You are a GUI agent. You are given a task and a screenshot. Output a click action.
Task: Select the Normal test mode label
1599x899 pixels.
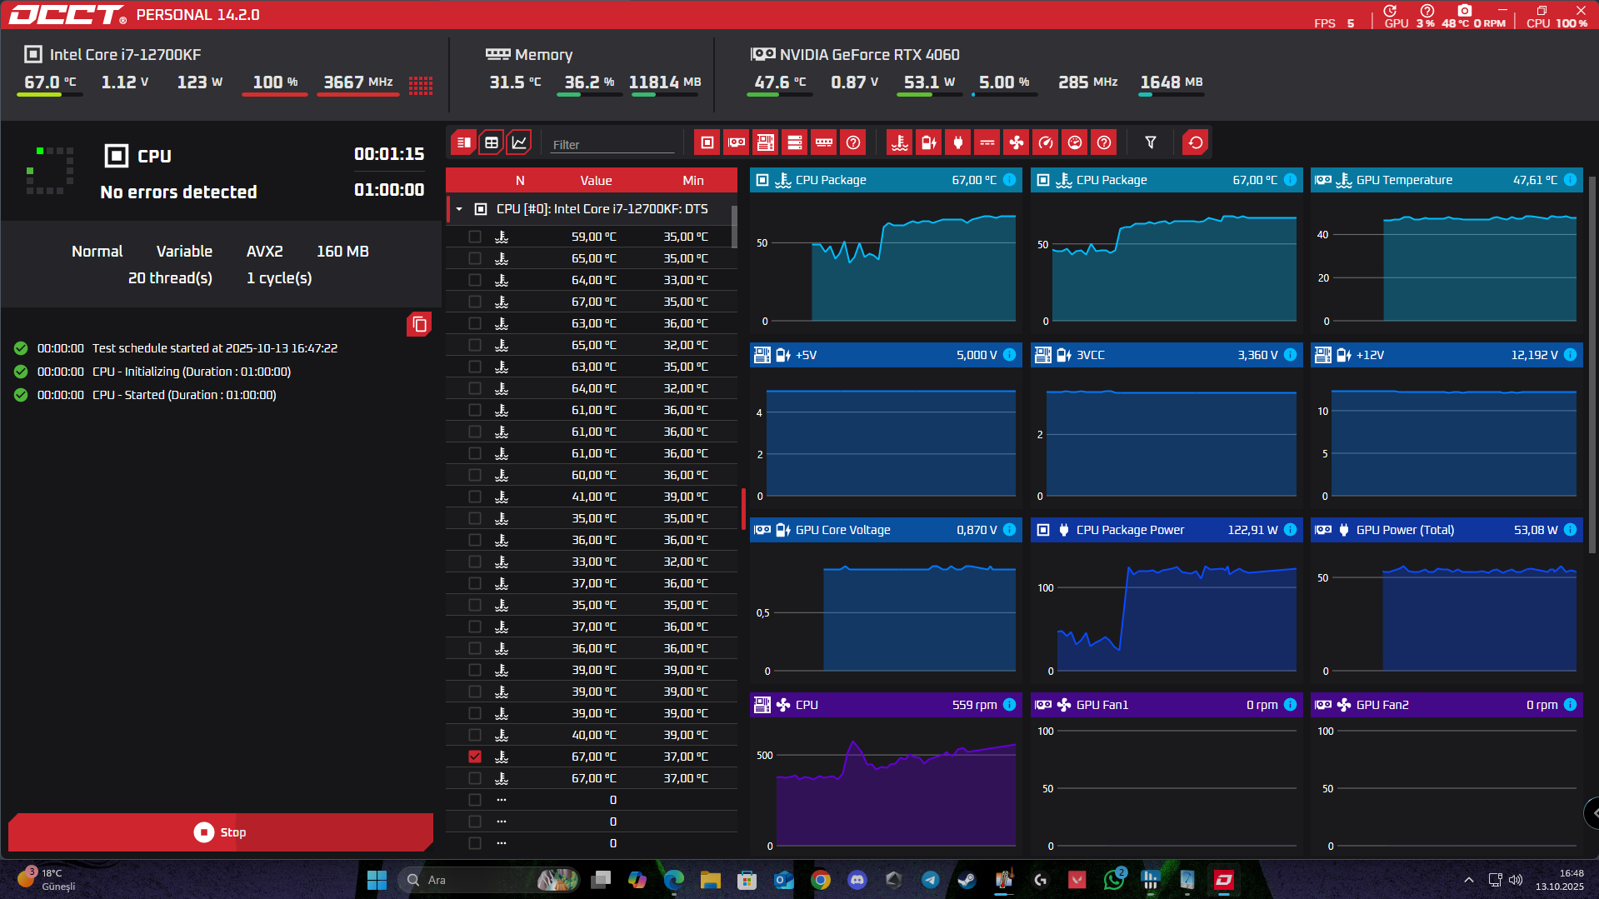click(97, 251)
